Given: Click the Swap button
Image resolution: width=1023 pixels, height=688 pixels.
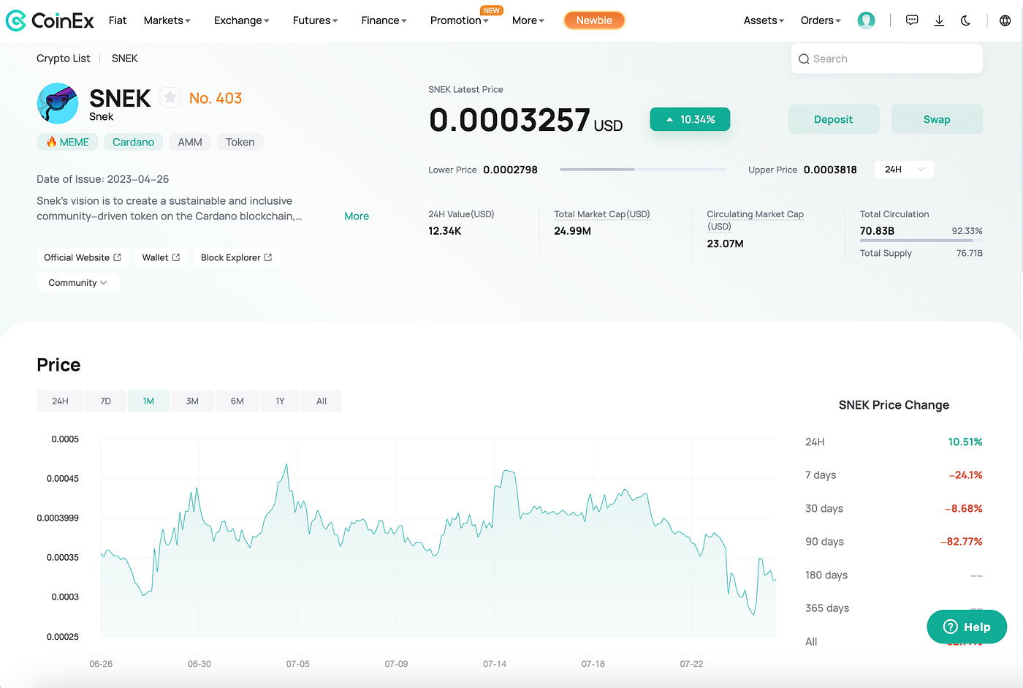Looking at the screenshot, I should [937, 120].
